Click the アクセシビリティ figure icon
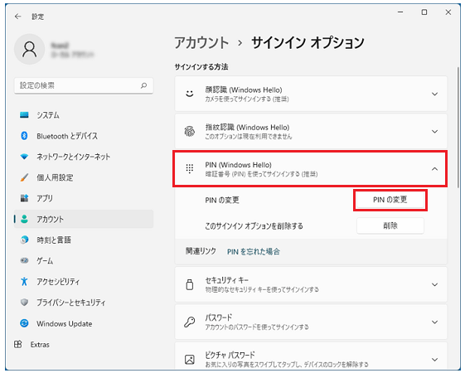 pos(24,281)
